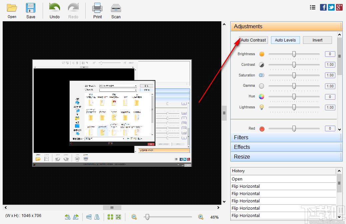Click the Lightness bulb icon

(x=261, y=107)
